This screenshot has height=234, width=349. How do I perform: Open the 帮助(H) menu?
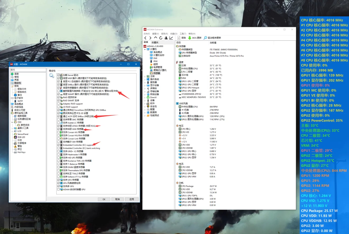point(192,34)
